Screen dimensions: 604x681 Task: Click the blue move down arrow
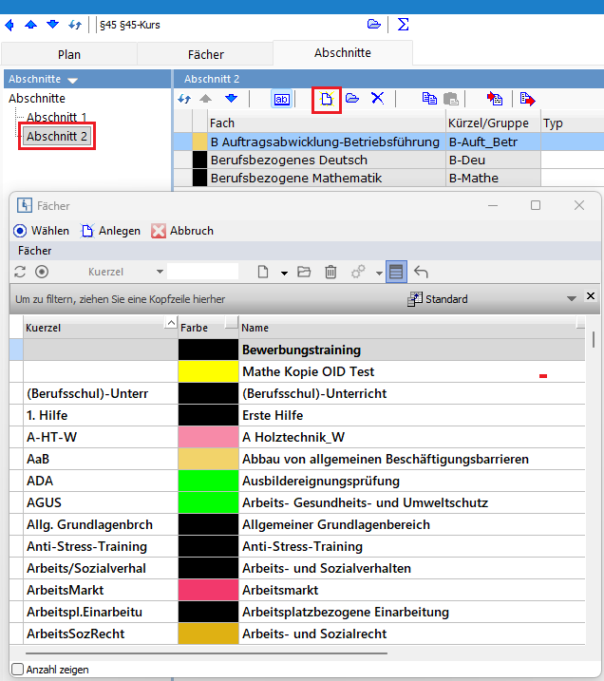231,98
